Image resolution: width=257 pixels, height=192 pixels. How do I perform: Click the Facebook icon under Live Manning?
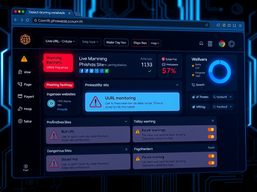tap(81, 71)
